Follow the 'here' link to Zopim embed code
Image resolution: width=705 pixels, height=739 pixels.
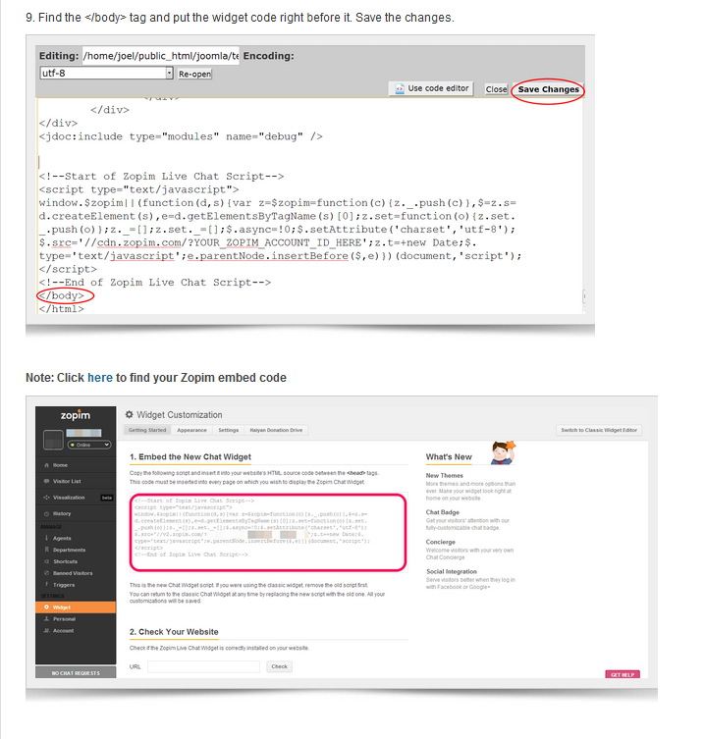point(100,378)
